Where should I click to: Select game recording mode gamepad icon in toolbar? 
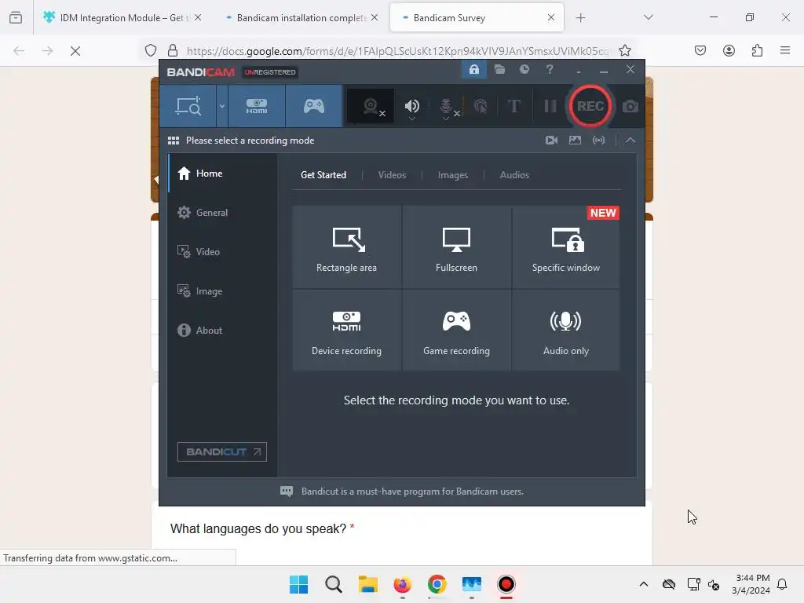coord(314,106)
